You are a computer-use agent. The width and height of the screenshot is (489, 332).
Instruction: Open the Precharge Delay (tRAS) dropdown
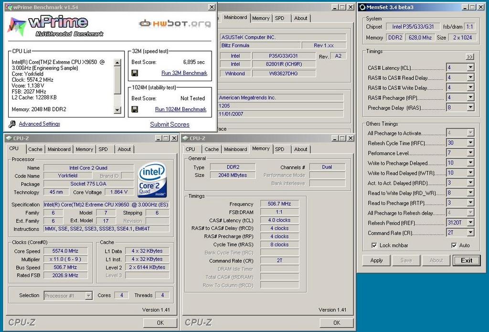pos(470,107)
